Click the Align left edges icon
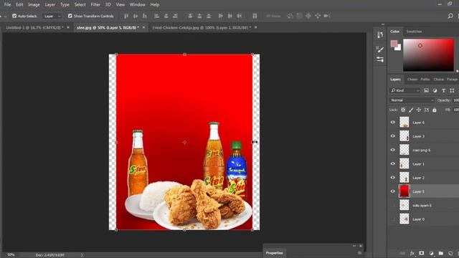Screen dimensions: 459x258 click(157, 16)
